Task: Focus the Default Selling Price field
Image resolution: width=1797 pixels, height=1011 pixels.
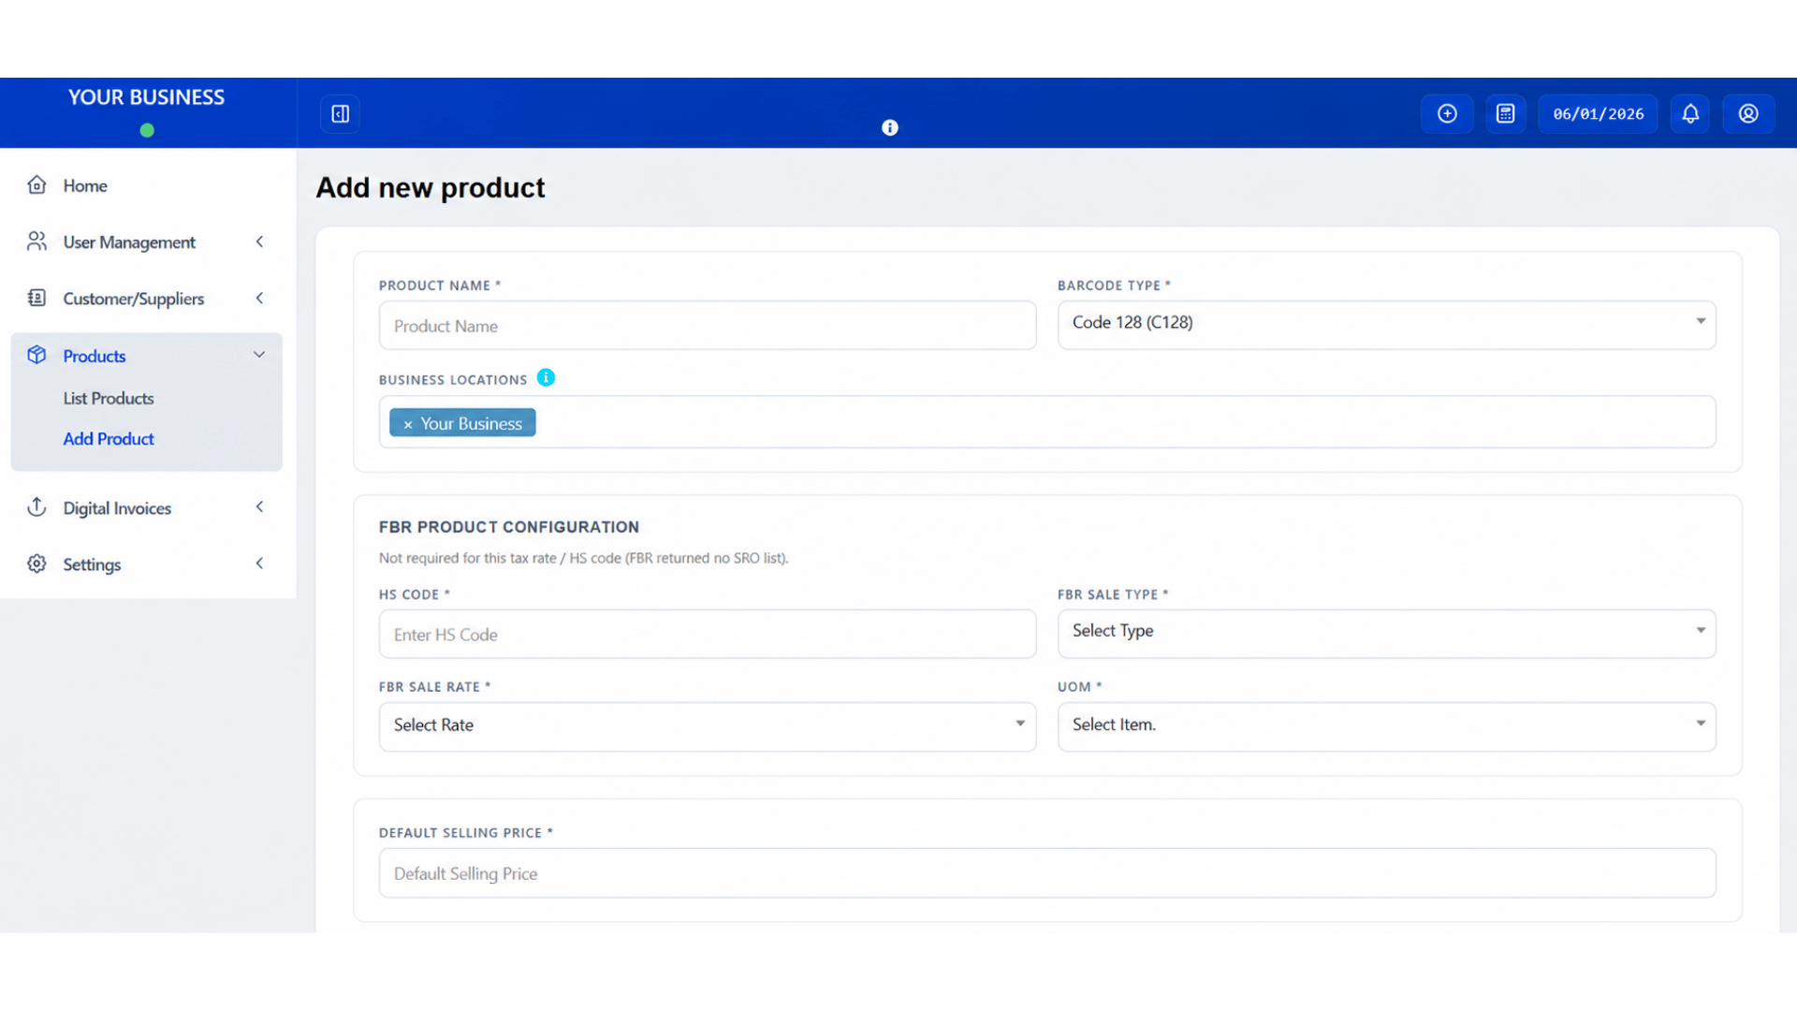Action: point(1047,872)
